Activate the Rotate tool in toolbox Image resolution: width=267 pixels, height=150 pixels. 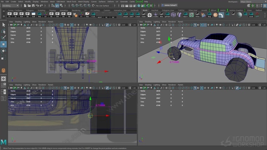3,51
